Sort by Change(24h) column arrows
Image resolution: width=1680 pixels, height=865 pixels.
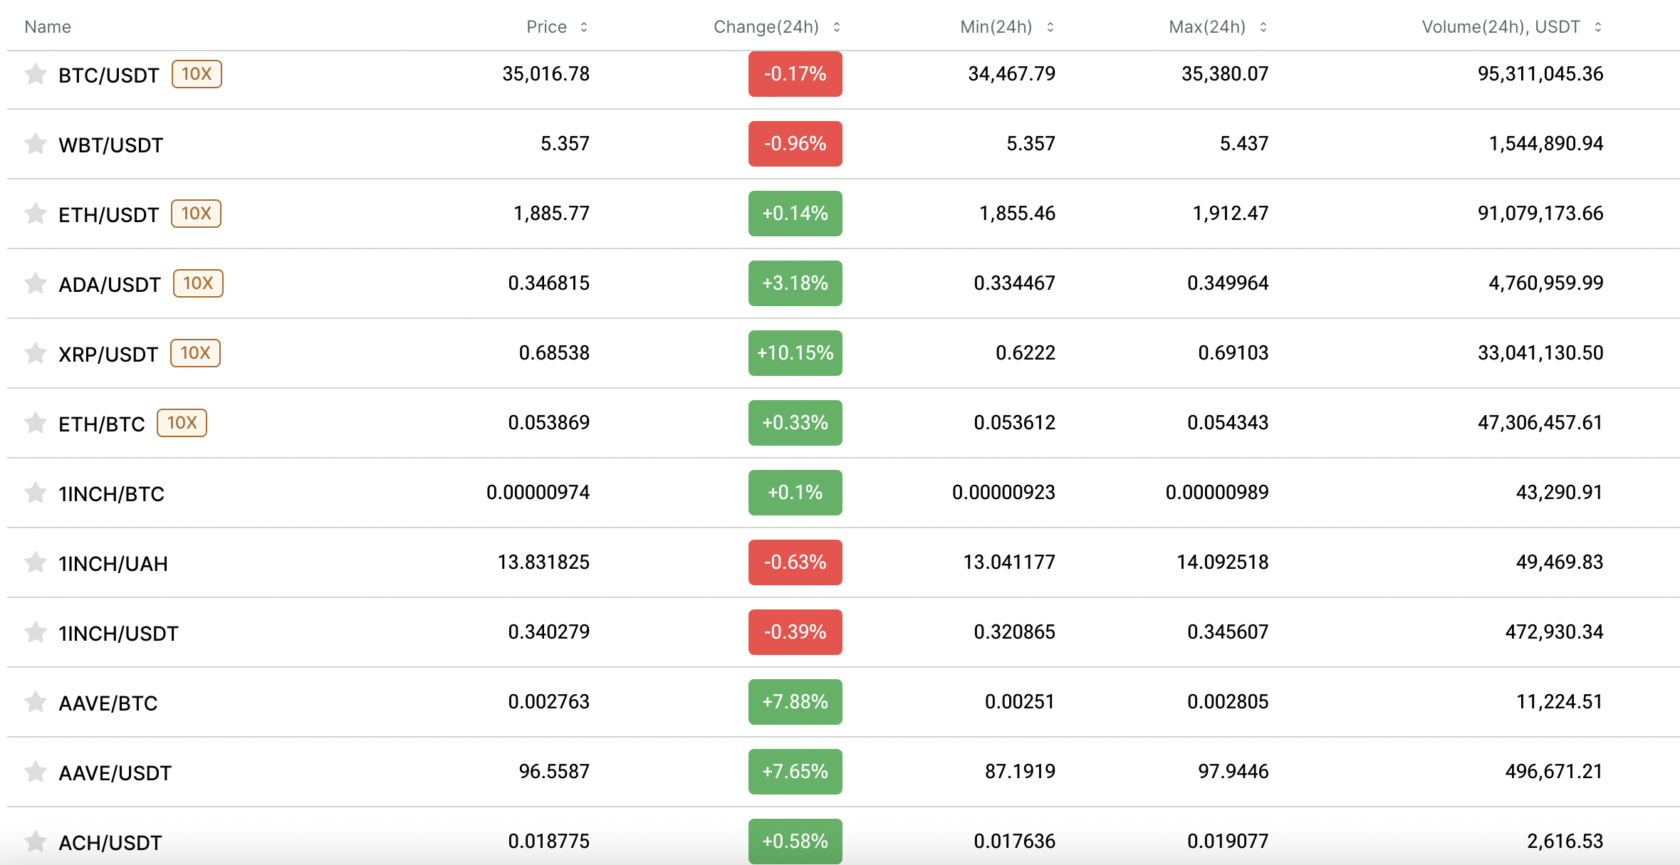point(837,27)
